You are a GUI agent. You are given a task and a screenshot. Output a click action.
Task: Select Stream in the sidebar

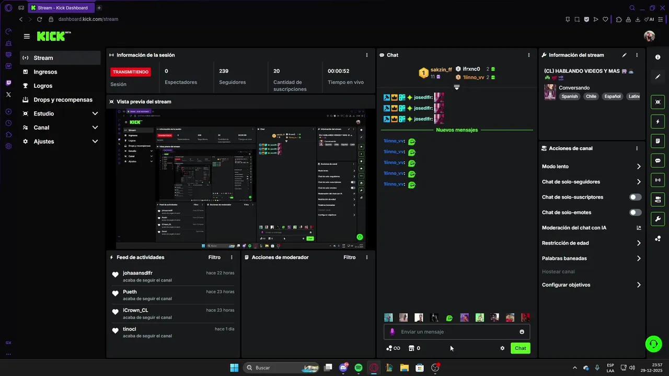(60, 58)
